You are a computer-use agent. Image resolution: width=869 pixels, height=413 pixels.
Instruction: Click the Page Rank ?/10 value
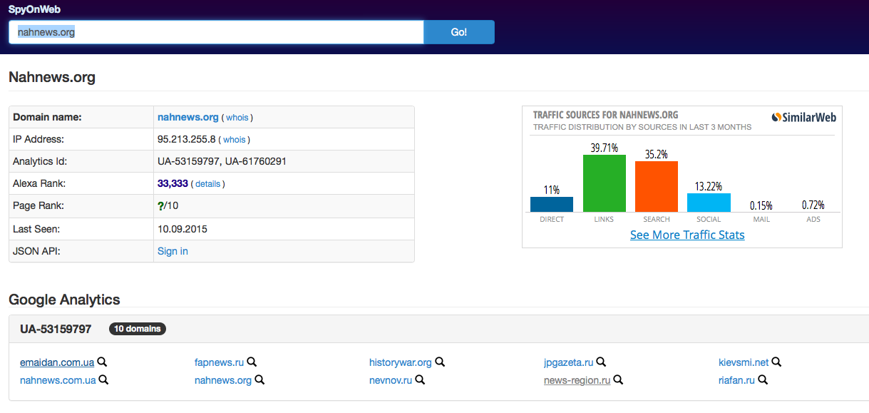coord(169,206)
